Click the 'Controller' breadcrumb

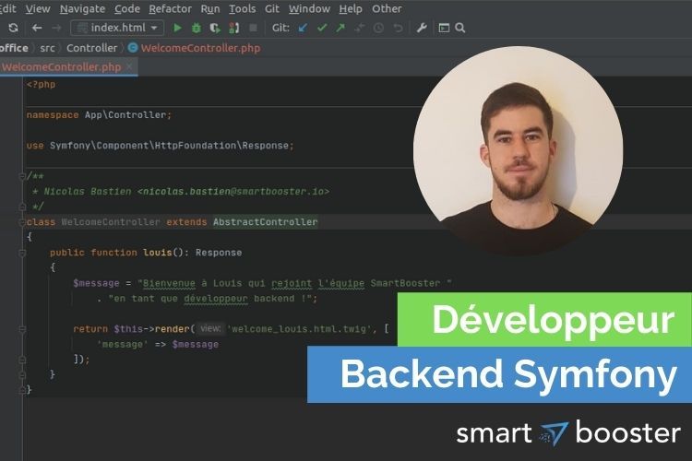91,48
